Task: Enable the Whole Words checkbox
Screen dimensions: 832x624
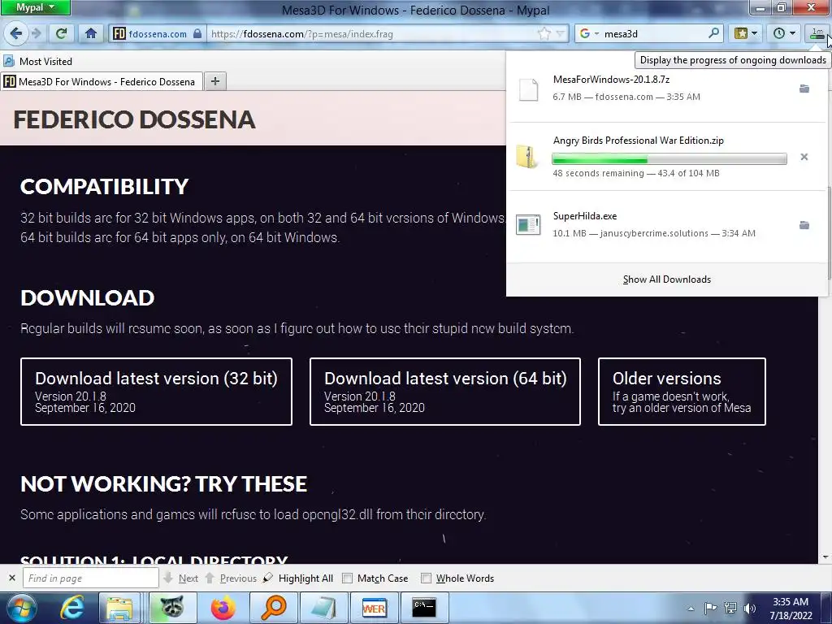Action: [x=426, y=578]
